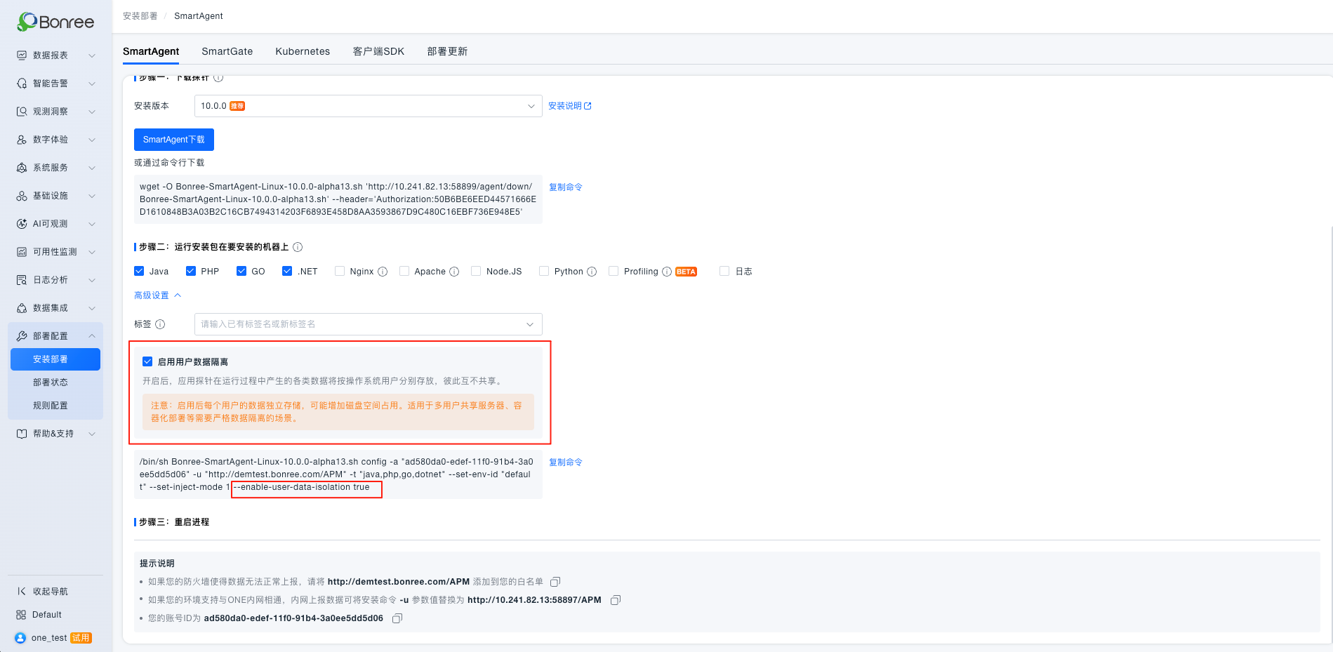Screen dimensions: 1333x652
Task: Expand the 系统服务 menu chevron
Action: pos(92,168)
